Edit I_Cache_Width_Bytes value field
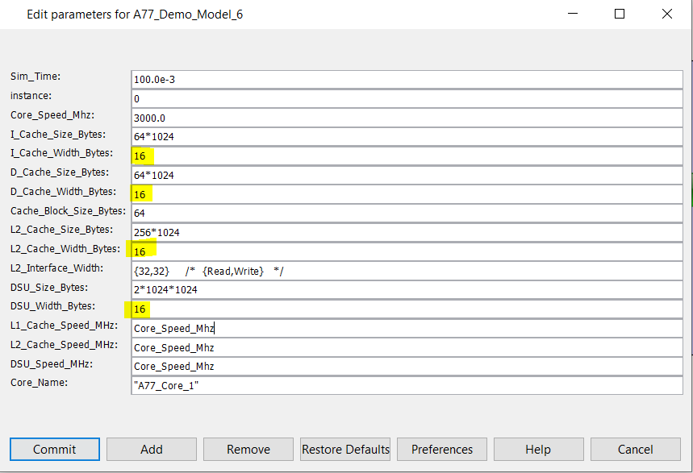This screenshot has width=693, height=473. (x=407, y=156)
